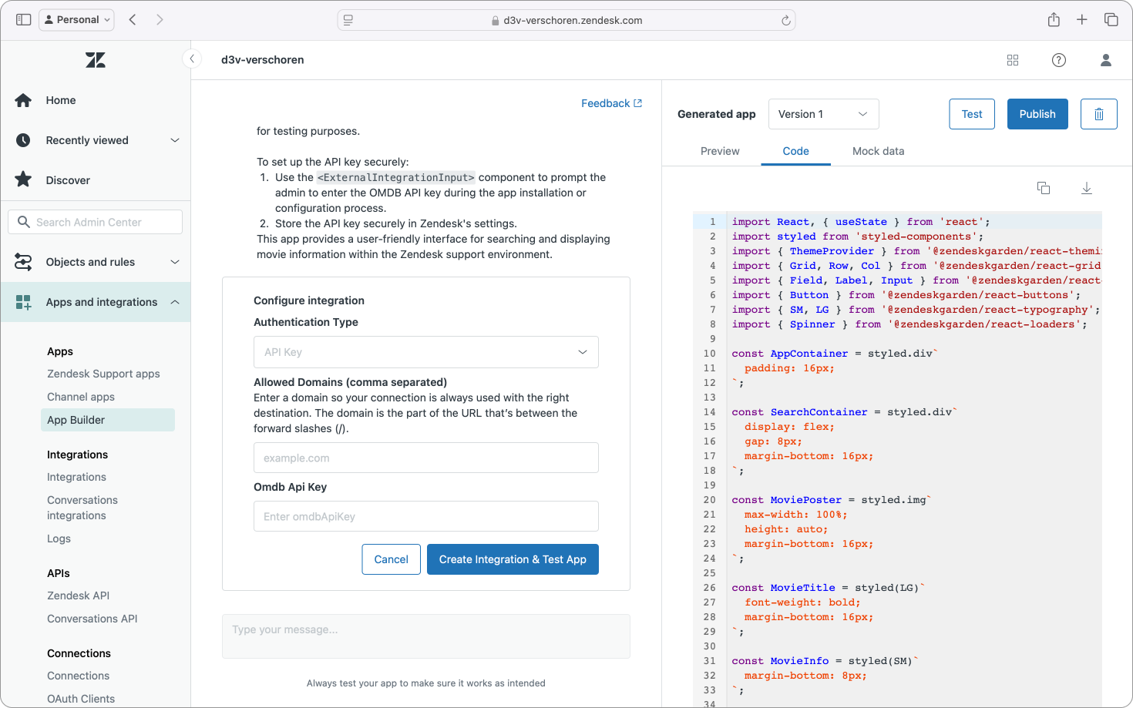The width and height of the screenshot is (1133, 708).
Task: Switch to the Mock data tab
Action: tap(878, 151)
